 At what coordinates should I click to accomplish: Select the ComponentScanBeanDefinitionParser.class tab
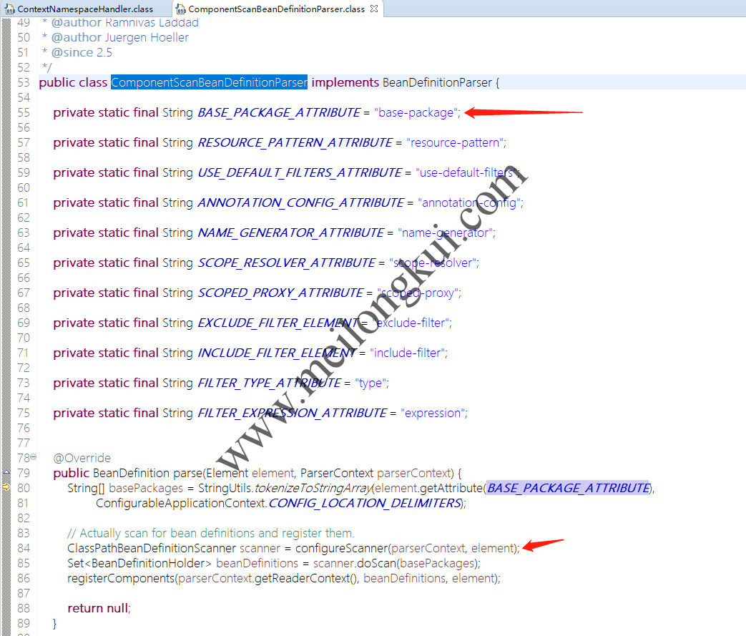pos(276,9)
